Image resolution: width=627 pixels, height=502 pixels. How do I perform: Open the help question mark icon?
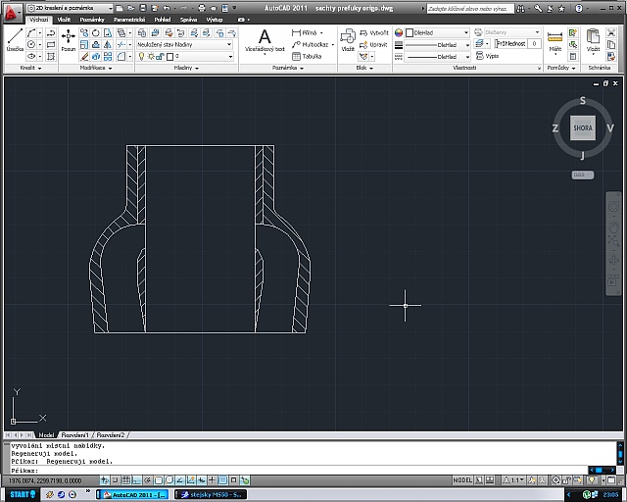[x=579, y=9]
